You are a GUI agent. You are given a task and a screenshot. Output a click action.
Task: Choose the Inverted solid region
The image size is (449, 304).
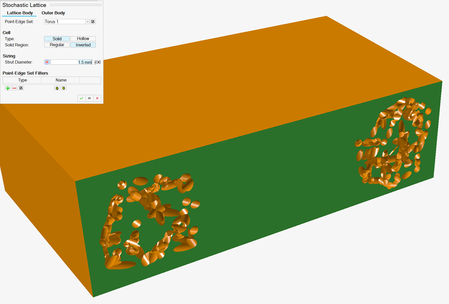[83, 45]
